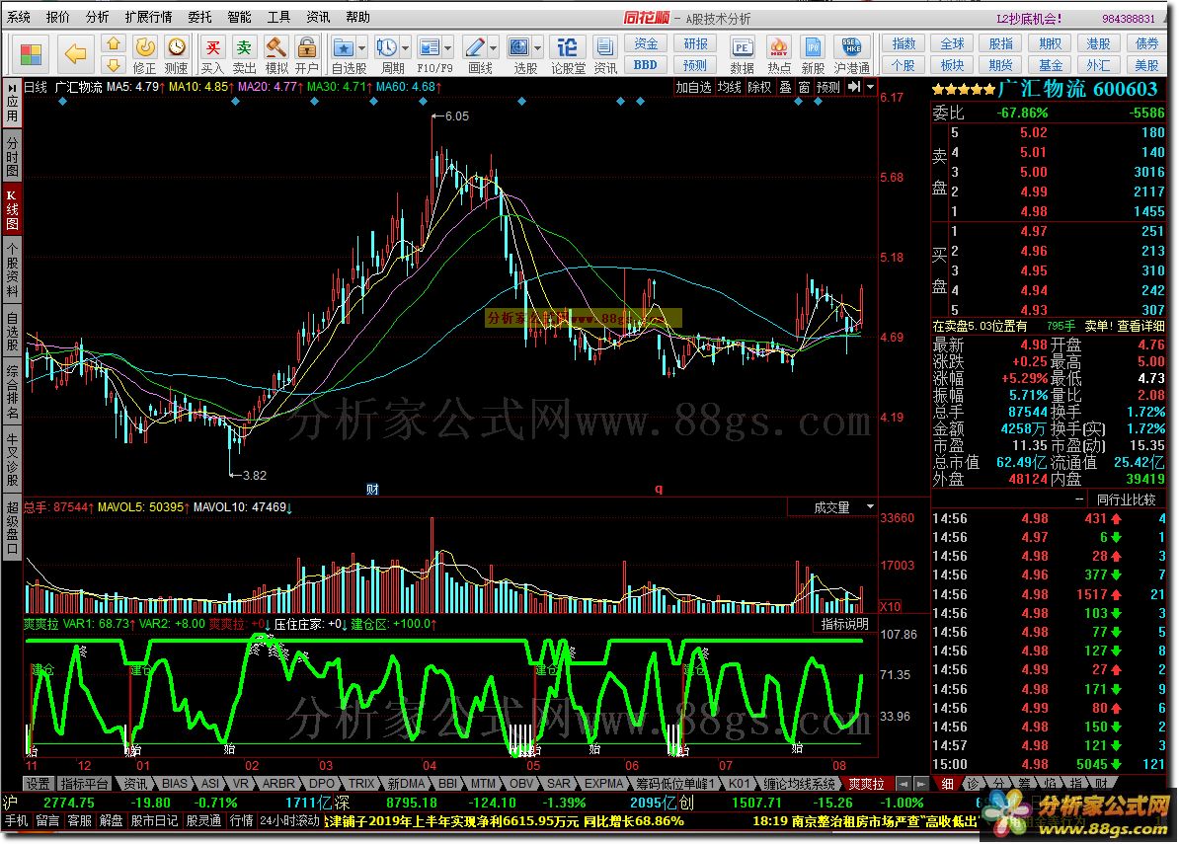The height and width of the screenshot is (844, 1179).
Task: Toggle 叠 overlay mode
Action: pos(785,87)
